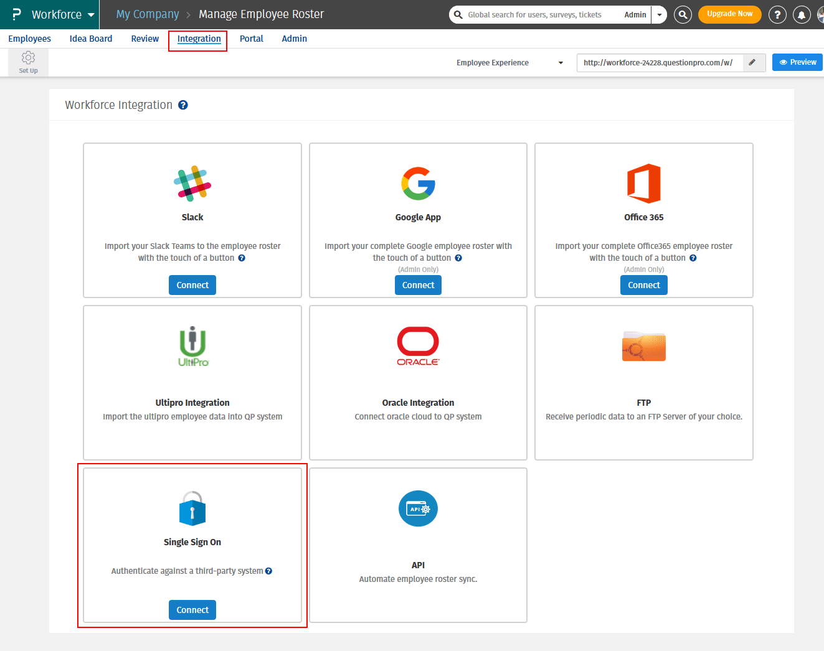Click the Slack logo icon
Image resolution: width=824 pixels, height=651 pixels.
pos(192,184)
